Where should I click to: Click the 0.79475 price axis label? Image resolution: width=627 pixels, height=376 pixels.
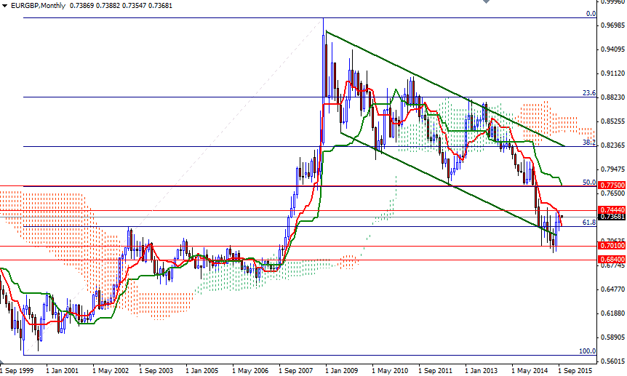tap(613, 169)
